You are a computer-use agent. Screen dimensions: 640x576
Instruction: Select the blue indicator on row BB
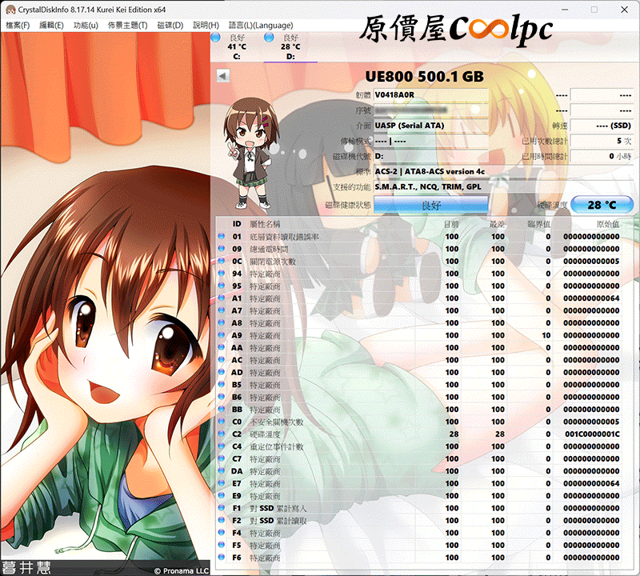222,409
